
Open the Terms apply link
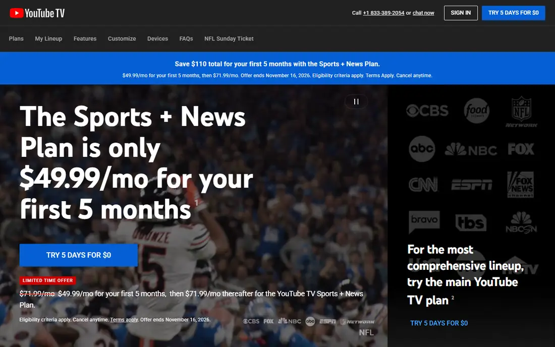tap(124, 319)
